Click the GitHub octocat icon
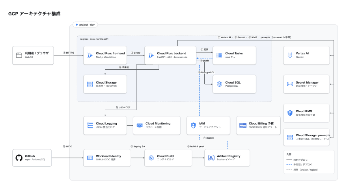Image resolution: width=347 pixels, height=195 pixels. tap(19, 158)
